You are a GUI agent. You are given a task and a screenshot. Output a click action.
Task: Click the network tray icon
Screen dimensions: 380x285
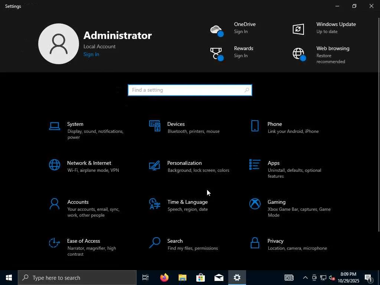pyautogui.click(x=323, y=278)
